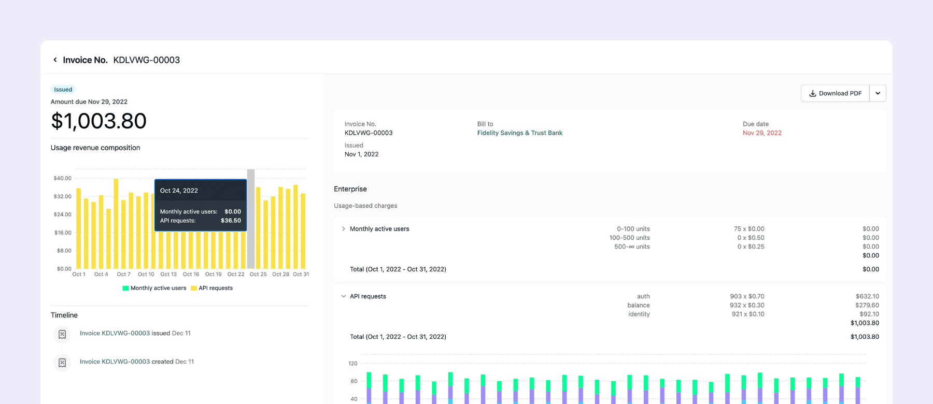Open the Invoice KDLVWG-00003 issued timeline link
This screenshot has height=404, width=933.
tap(115, 333)
